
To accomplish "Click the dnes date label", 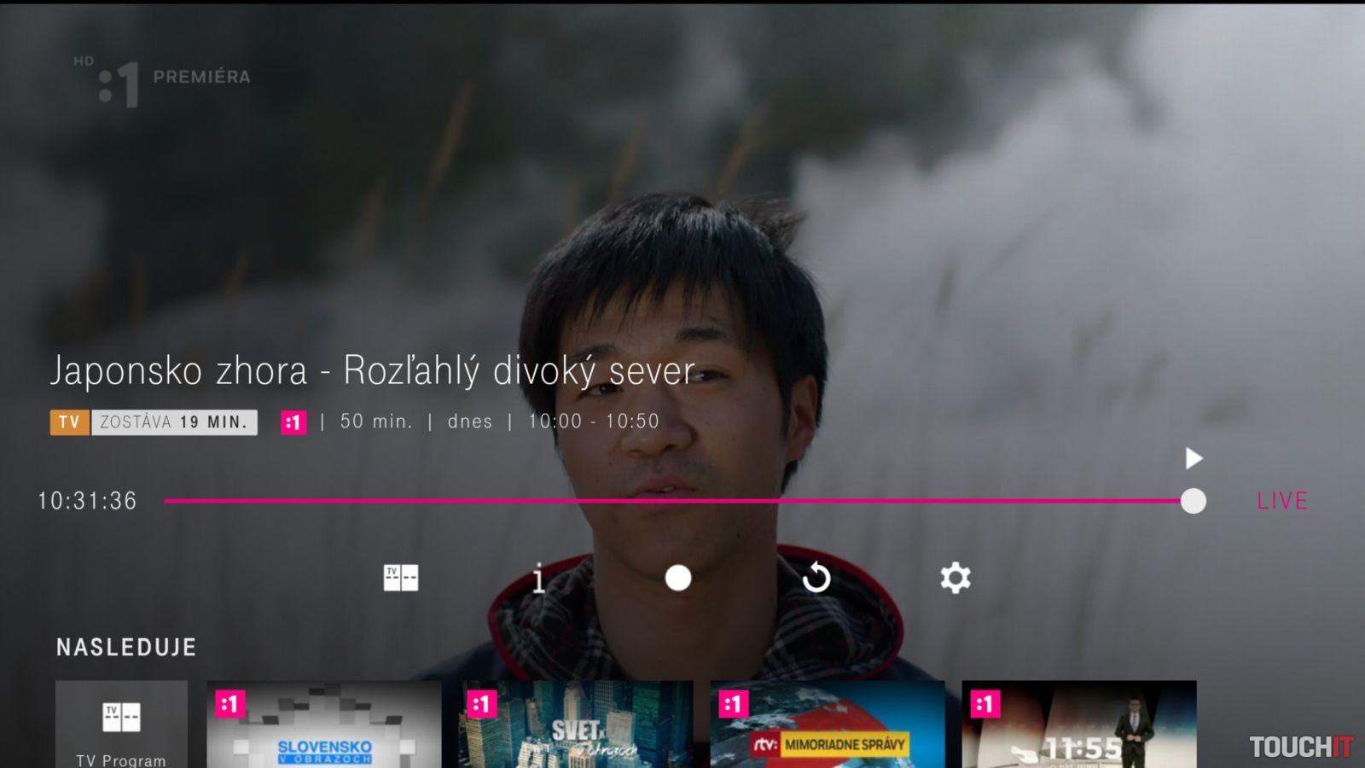I will click(x=470, y=422).
